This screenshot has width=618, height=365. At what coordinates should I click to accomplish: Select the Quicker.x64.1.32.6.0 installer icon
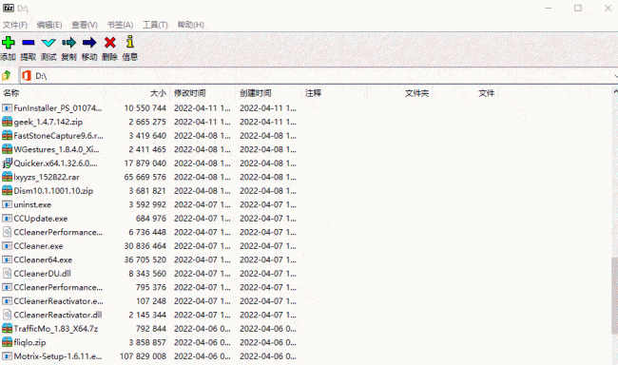point(7,163)
